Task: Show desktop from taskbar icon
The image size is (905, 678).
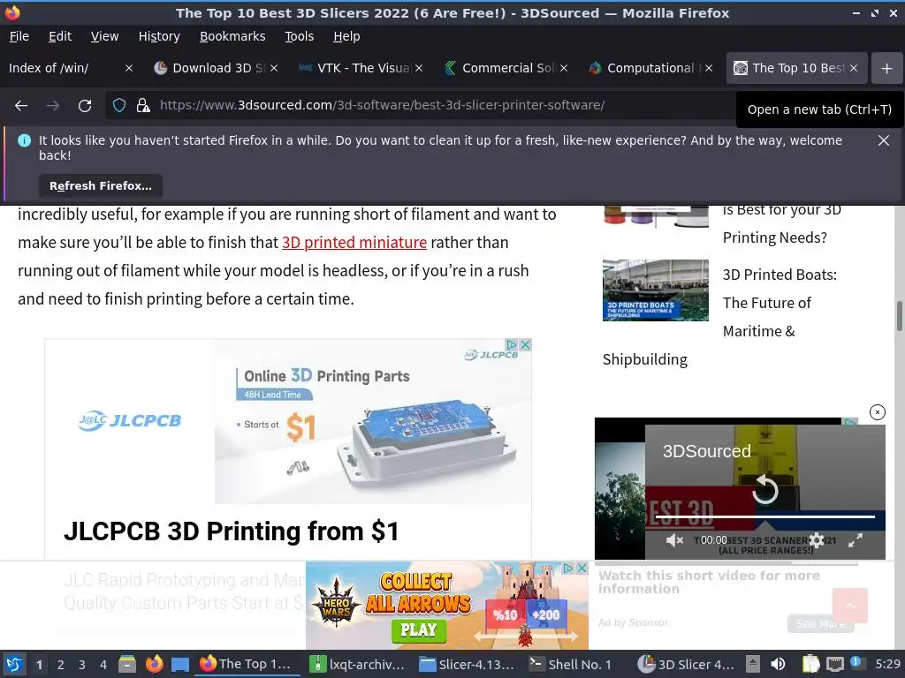Action: pyautogui.click(x=180, y=664)
